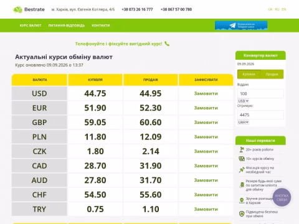Image resolution: width=299 pixels, height=224 pixels.
Task: Click the Bestrate brand name text
Action: tap(34, 9)
